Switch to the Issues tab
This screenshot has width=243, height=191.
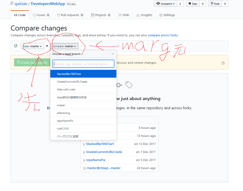coord(41,15)
